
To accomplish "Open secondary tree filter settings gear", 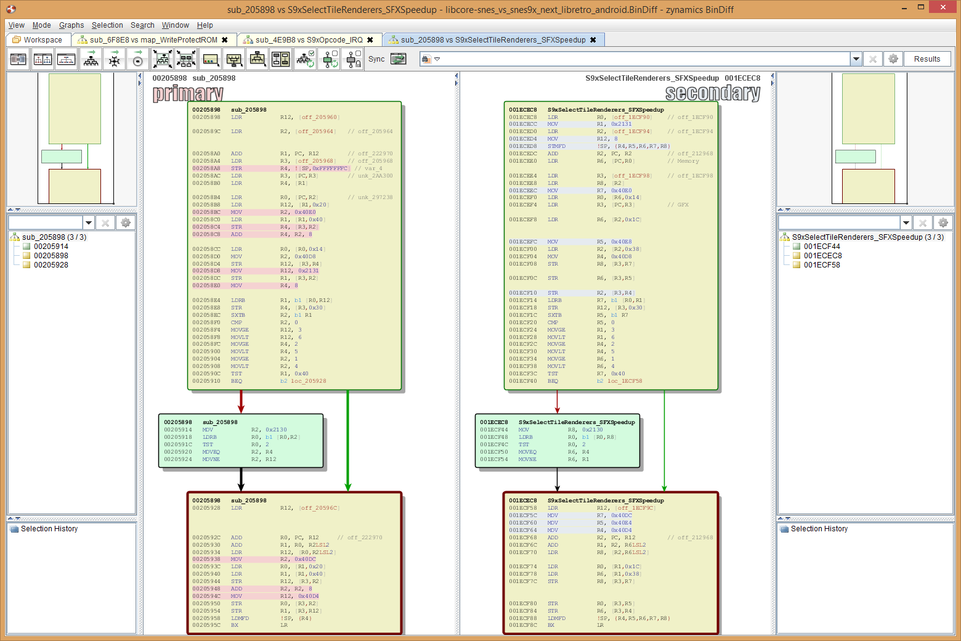I will pos(943,223).
